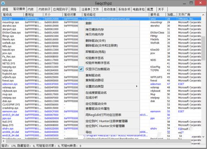The height and width of the screenshot is (149, 207).
Task: Click the vertical scrollbar thumb
Action: (x=203, y=48)
